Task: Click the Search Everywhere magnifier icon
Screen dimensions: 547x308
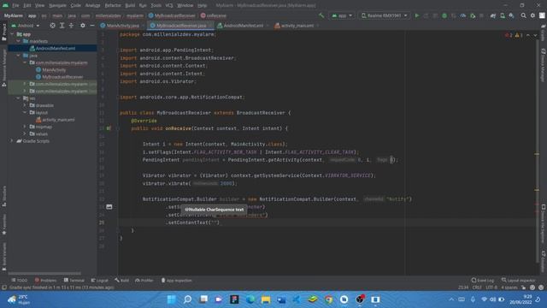Action: coord(523,15)
